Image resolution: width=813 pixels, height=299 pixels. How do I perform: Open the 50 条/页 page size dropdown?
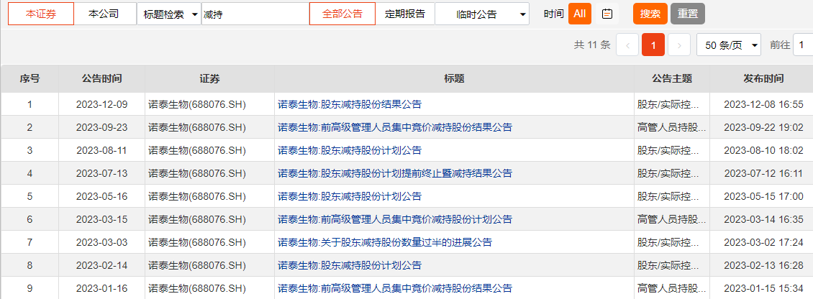(728, 45)
